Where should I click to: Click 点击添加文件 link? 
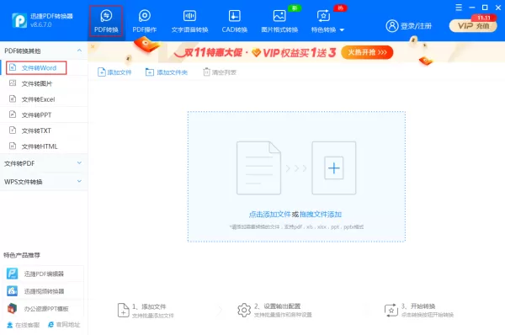(270, 214)
